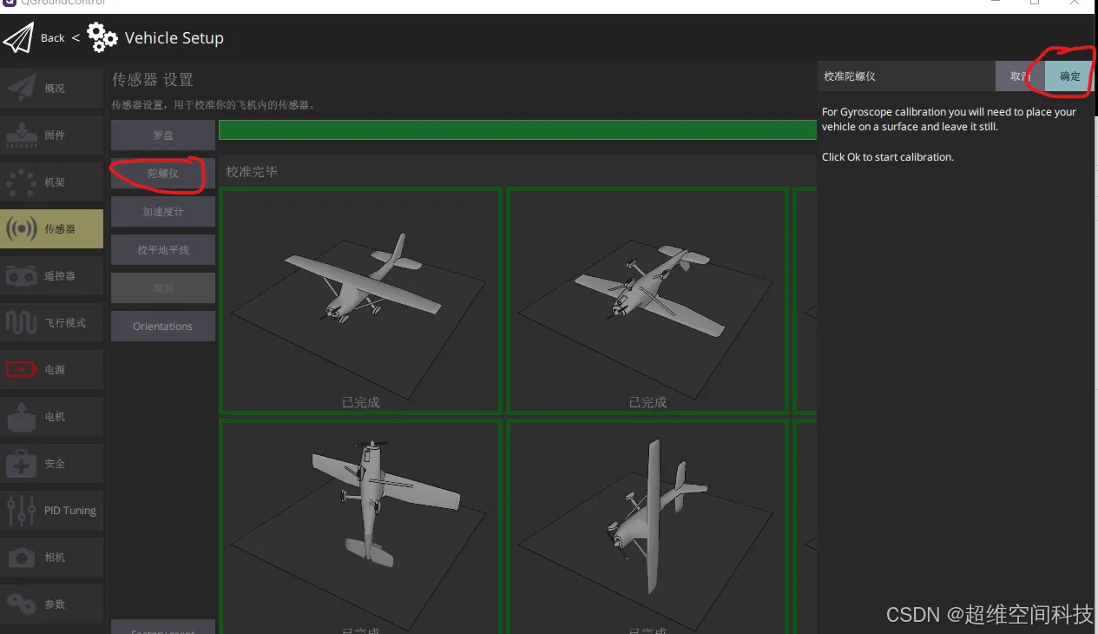The image size is (1098, 634).
Task: Open the 飞行模式 flight modes page
Action: click(52, 322)
